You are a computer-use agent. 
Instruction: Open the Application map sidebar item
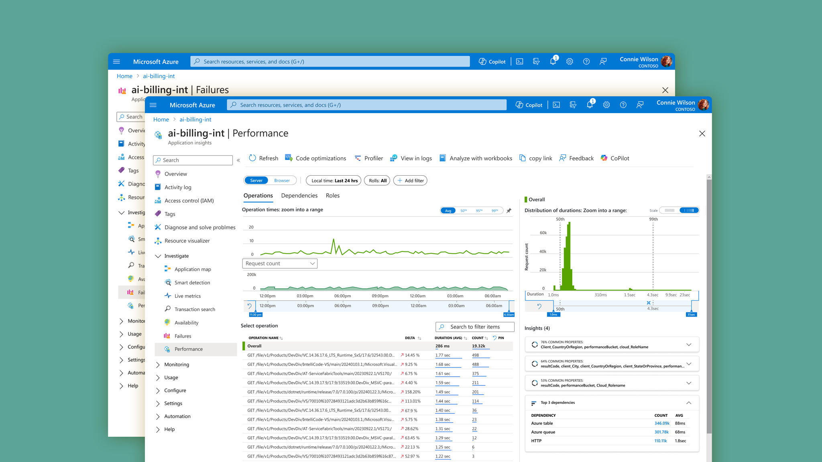(192, 269)
